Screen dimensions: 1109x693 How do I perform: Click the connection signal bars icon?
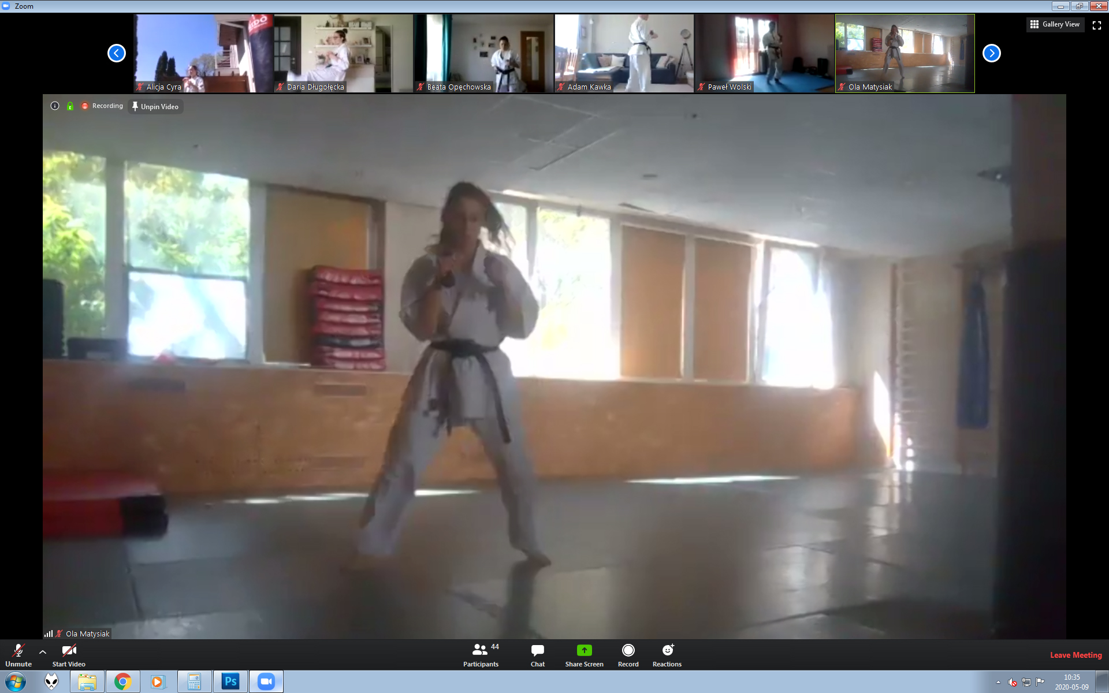(x=49, y=634)
